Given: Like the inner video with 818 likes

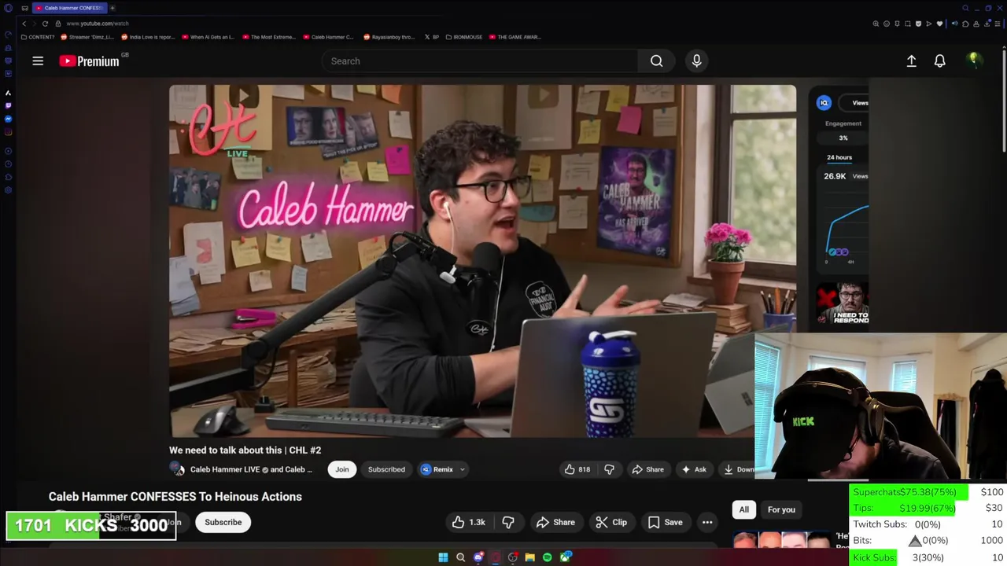Looking at the screenshot, I should click(577, 469).
